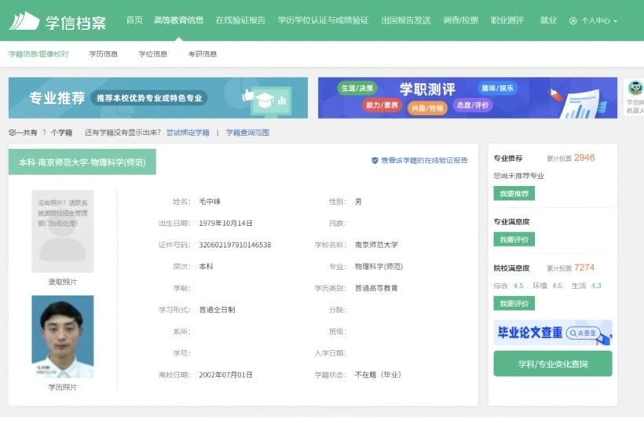Click 我要评价 button under 院校满意度
The image size is (644, 423).
[514, 303]
